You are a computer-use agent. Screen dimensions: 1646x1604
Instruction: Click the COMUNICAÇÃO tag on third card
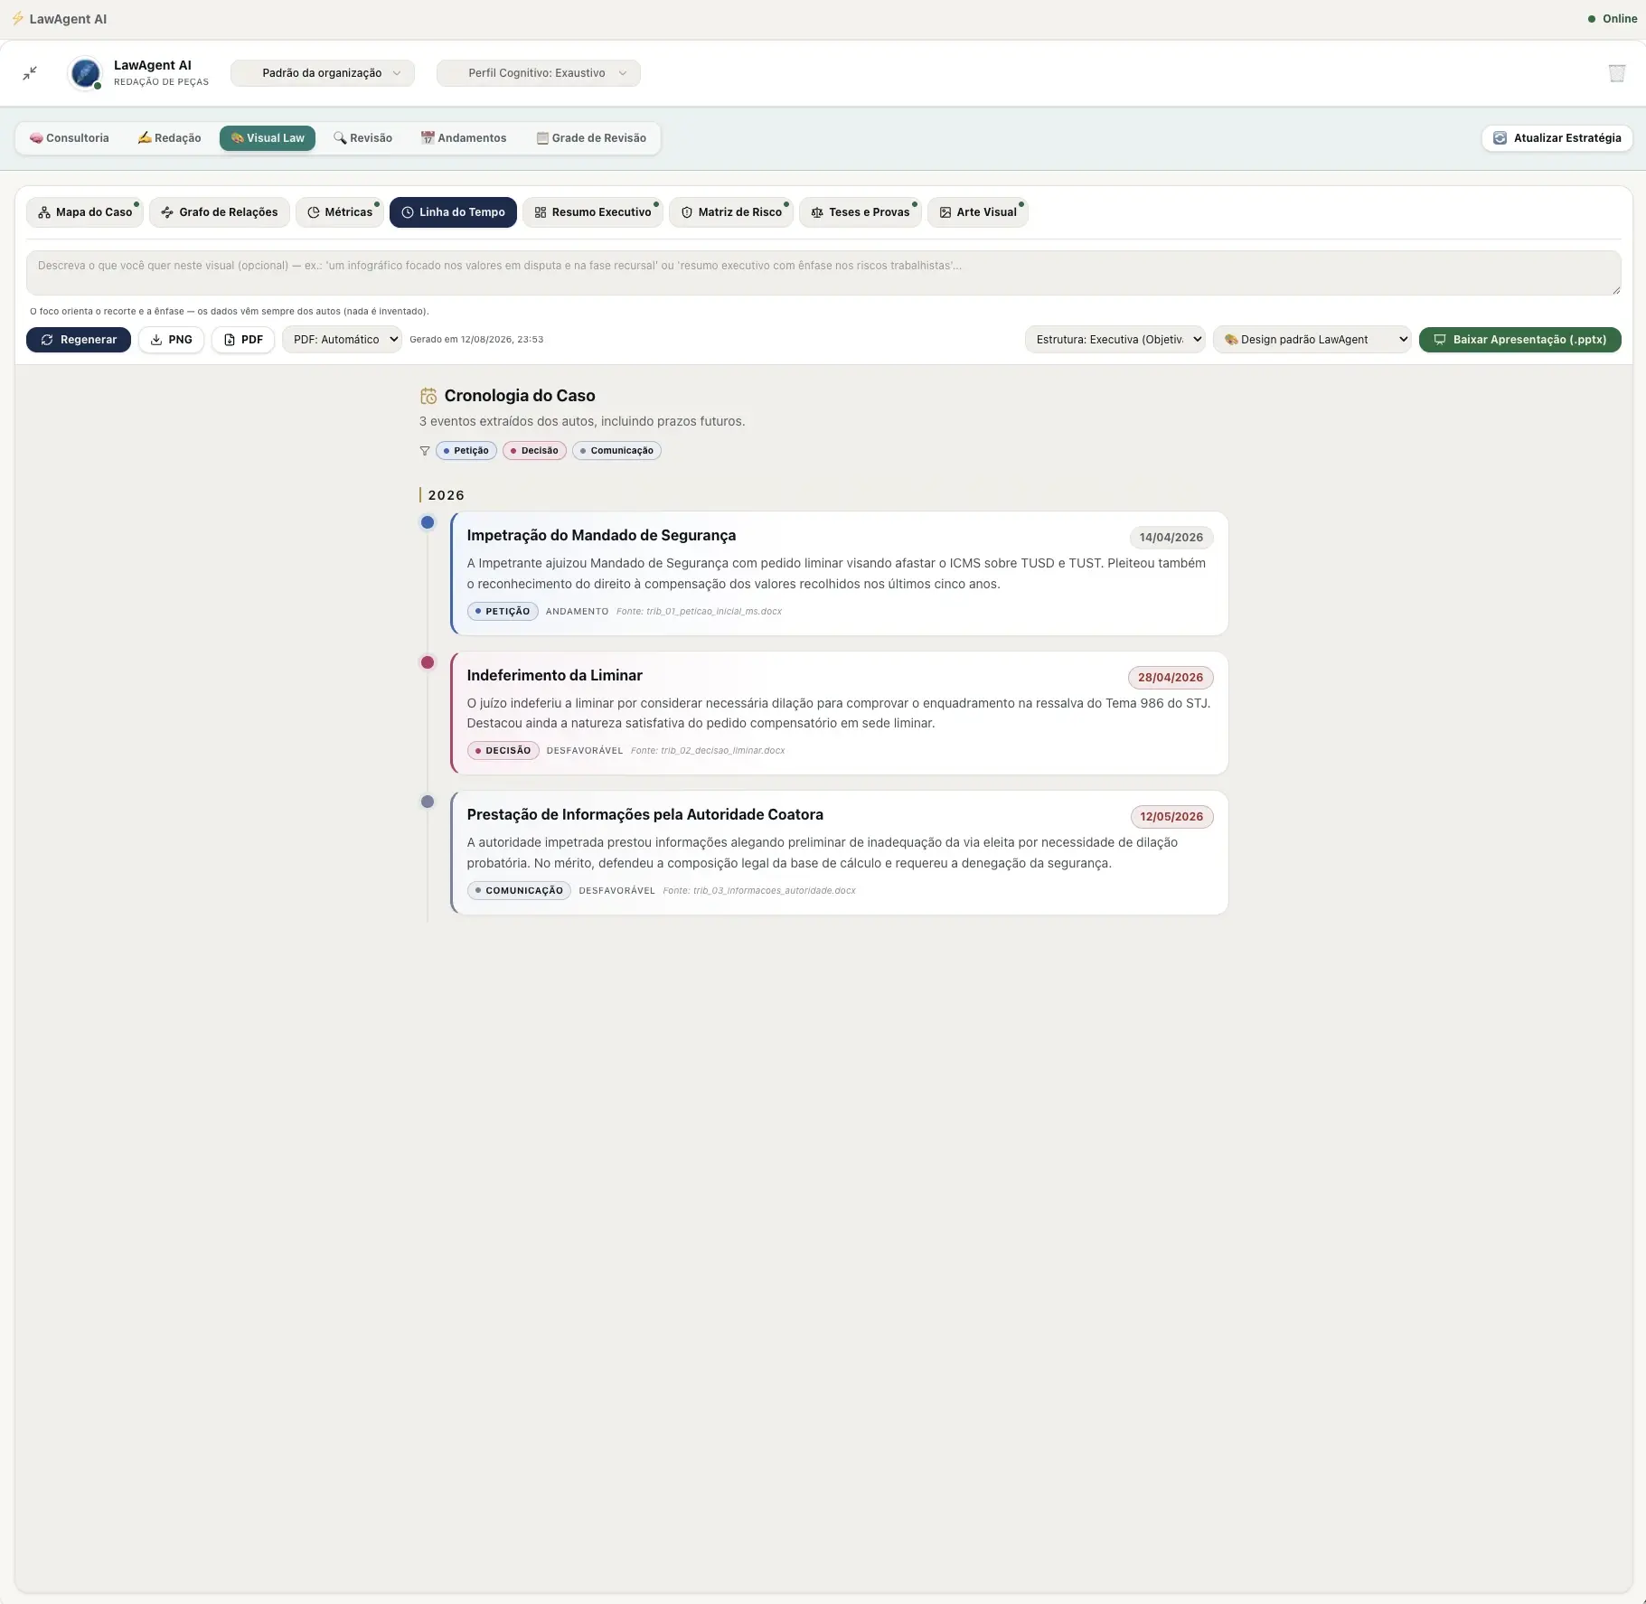tap(519, 891)
